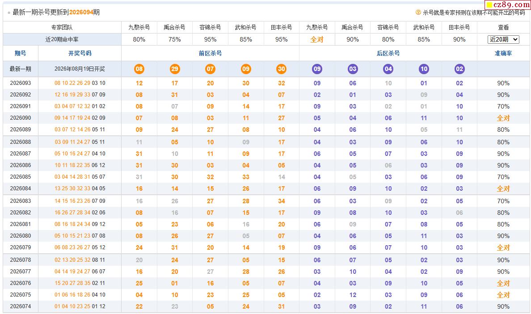Click issue number 2026084
The width and height of the screenshot is (531, 314).
(x=20, y=188)
